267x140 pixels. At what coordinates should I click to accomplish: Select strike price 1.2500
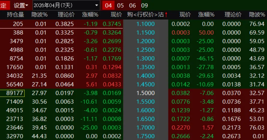click(146, 50)
